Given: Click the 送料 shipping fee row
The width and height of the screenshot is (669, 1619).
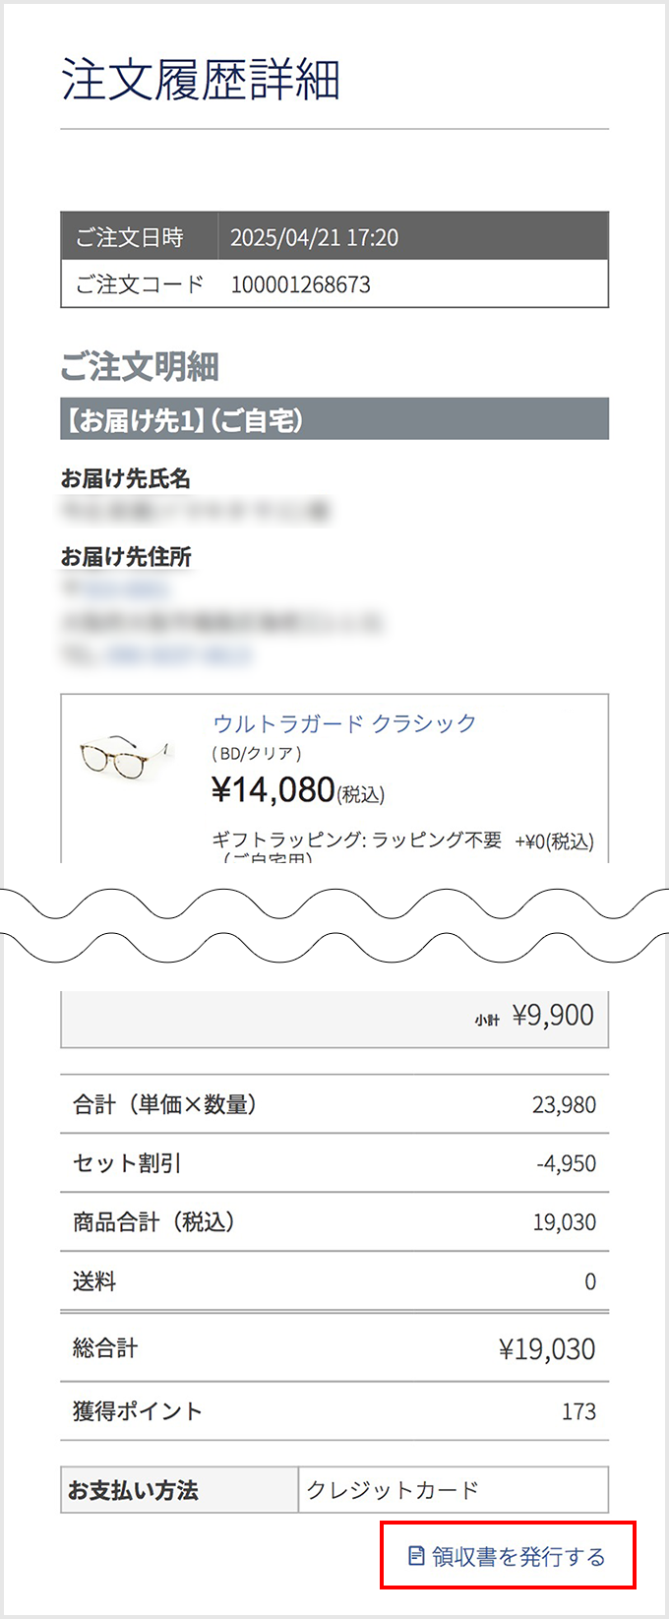Looking at the screenshot, I should 334,1281.
